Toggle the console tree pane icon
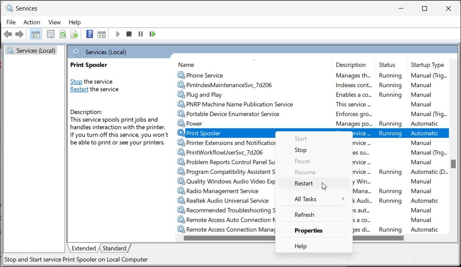 click(x=35, y=34)
